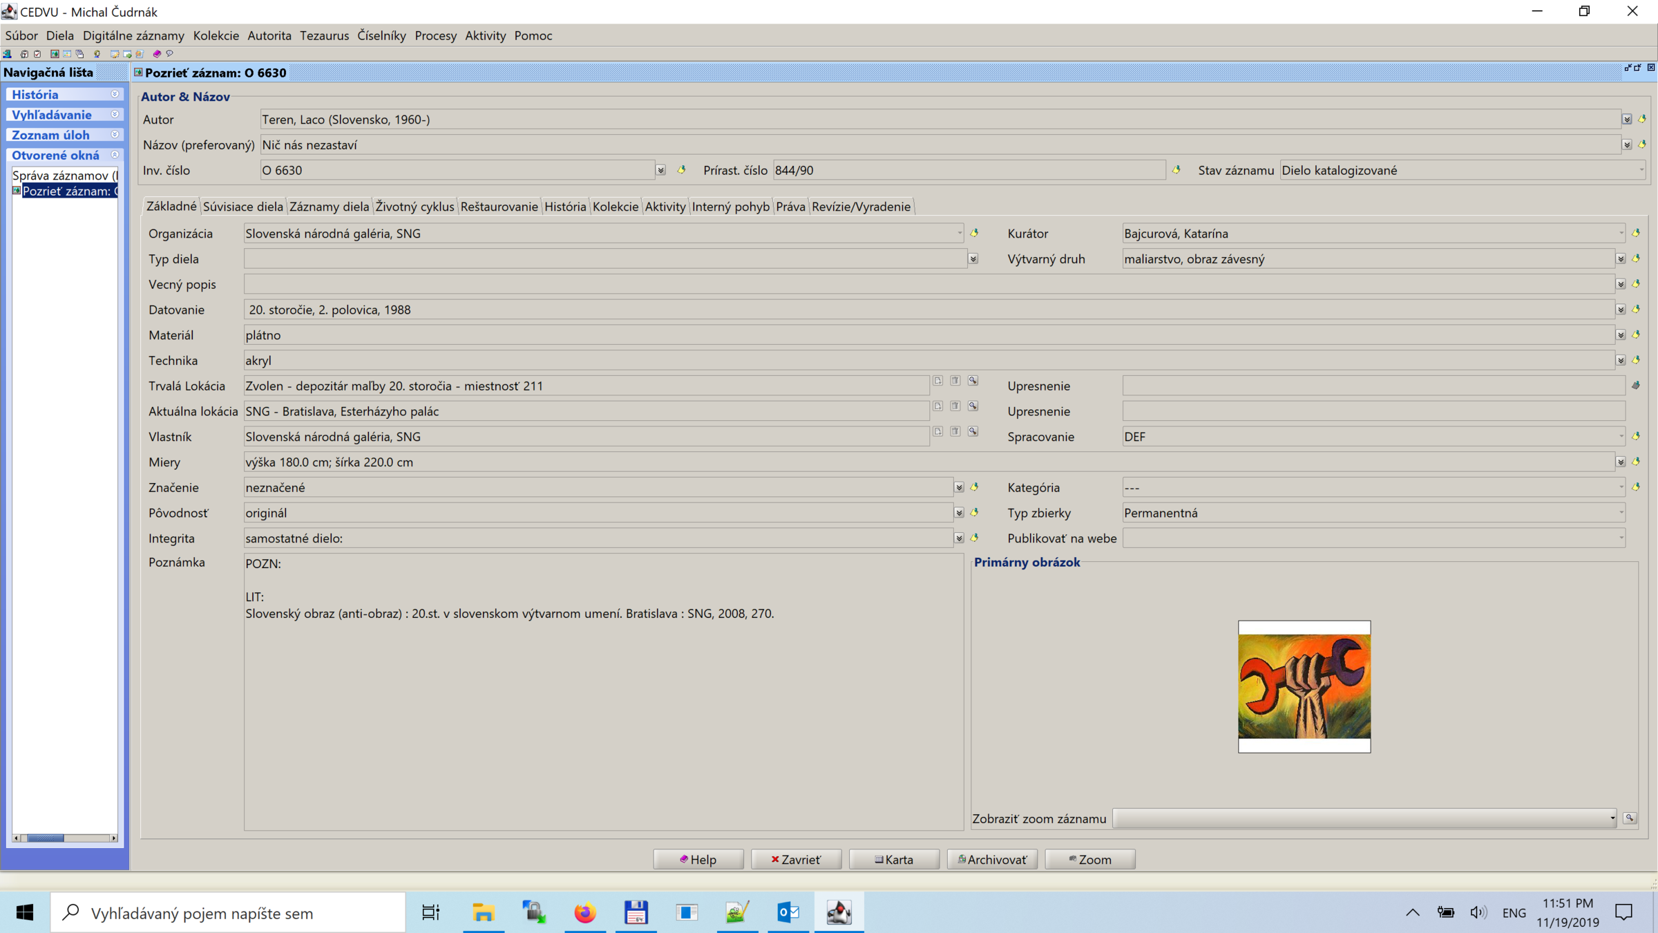Click new document icon beside Vlastník field
This screenshot has width=1658, height=933.
click(x=937, y=432)
